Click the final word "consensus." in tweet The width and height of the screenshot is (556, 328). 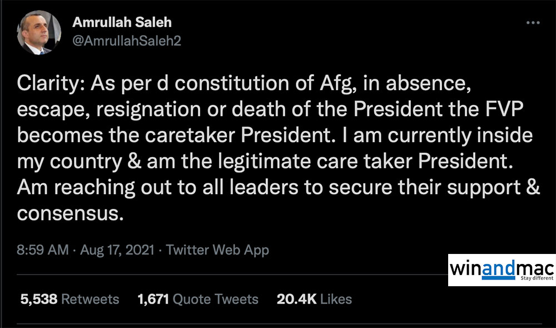[x=69, y=213]
